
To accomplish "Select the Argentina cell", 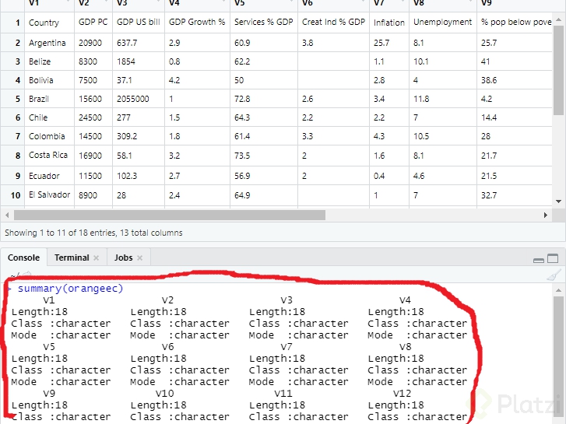I will pyautogui.click(x=49, y=43).
